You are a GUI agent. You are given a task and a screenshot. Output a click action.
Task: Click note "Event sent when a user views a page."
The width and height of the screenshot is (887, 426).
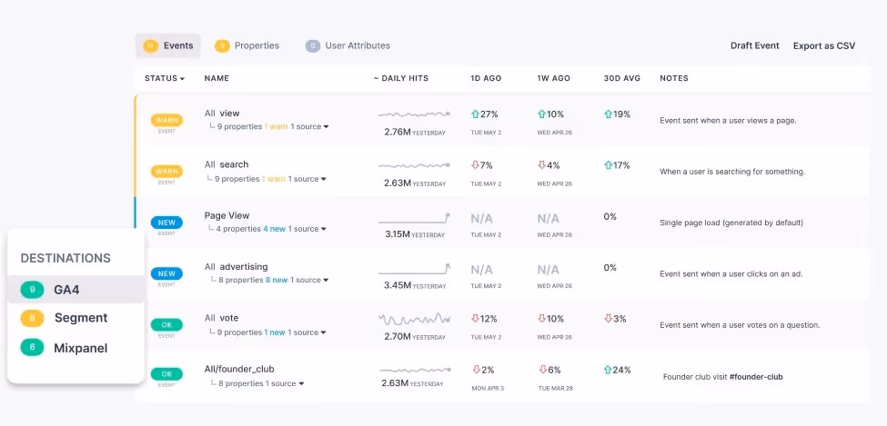[728, 120]
